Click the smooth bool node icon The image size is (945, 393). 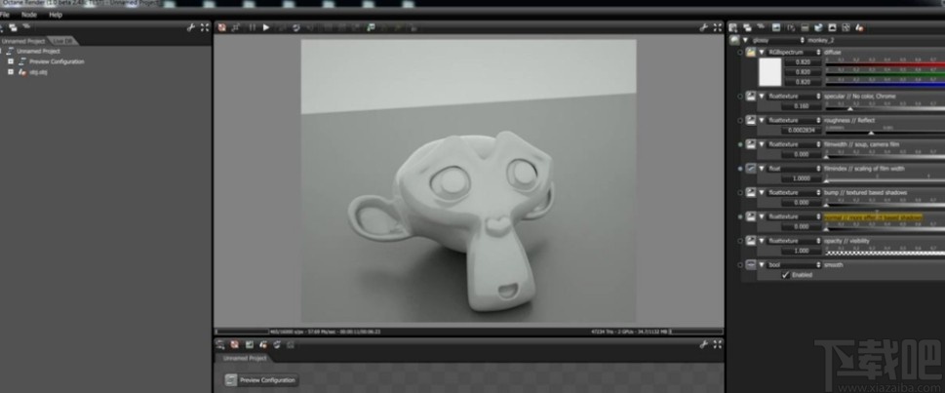coord(751,265)
